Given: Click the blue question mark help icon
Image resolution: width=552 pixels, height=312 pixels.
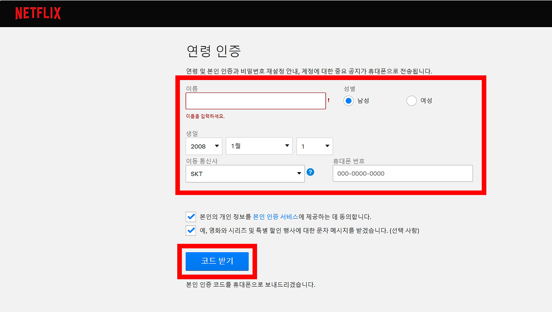Looking at the screenshot, I should pos(310,172).
